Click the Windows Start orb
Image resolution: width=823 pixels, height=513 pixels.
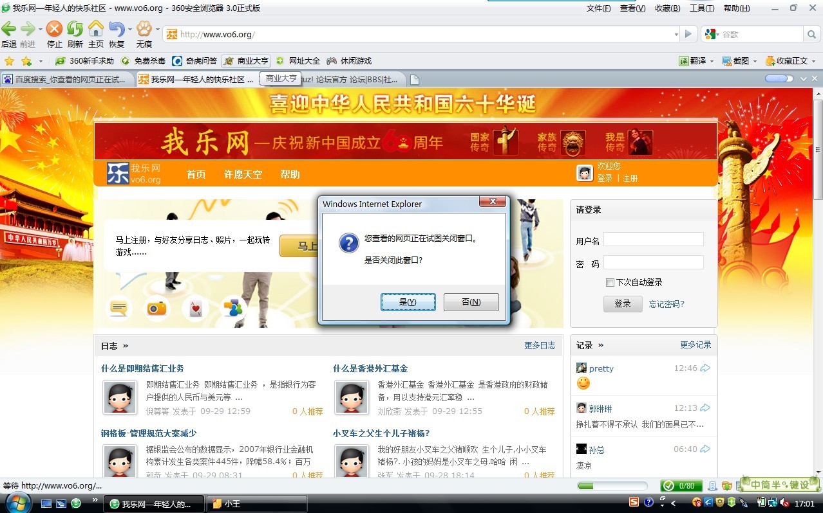[18, 503]
